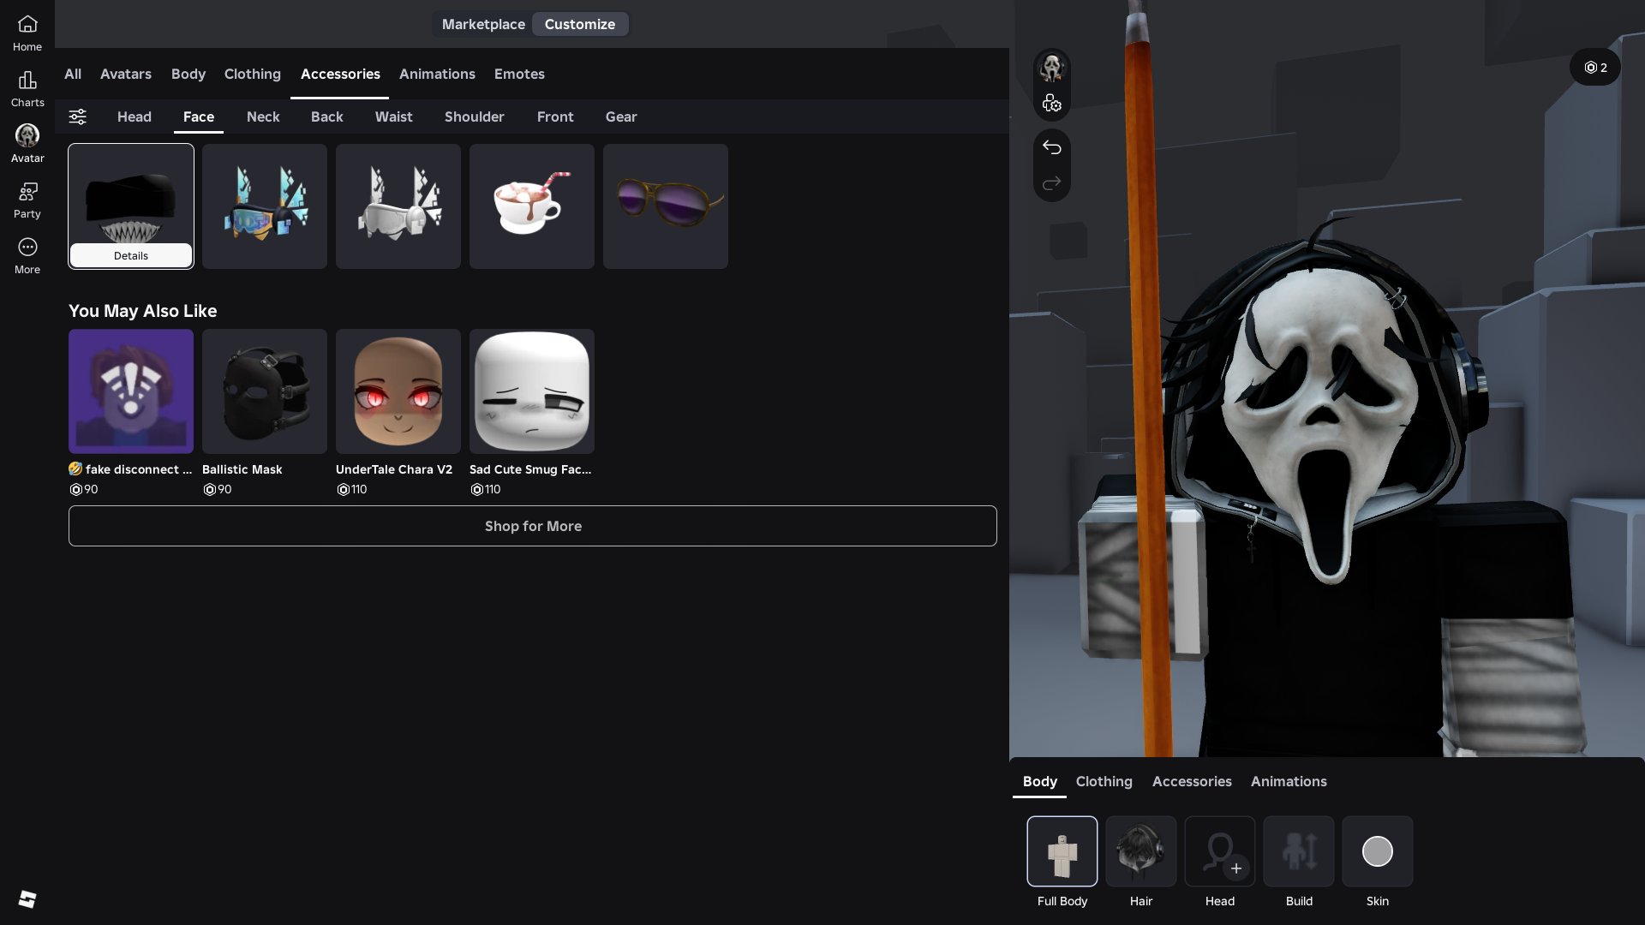
Task: Add a Head to the avatar
Action: tap(1219, 851)
